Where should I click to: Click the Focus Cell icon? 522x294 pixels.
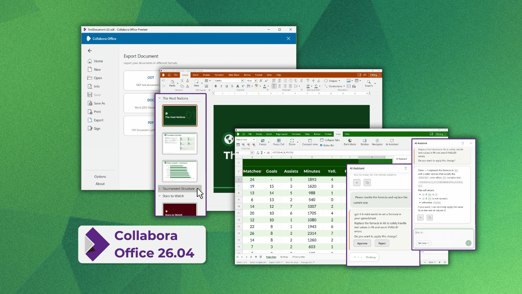pyautogui.click(x=279, y=141)
